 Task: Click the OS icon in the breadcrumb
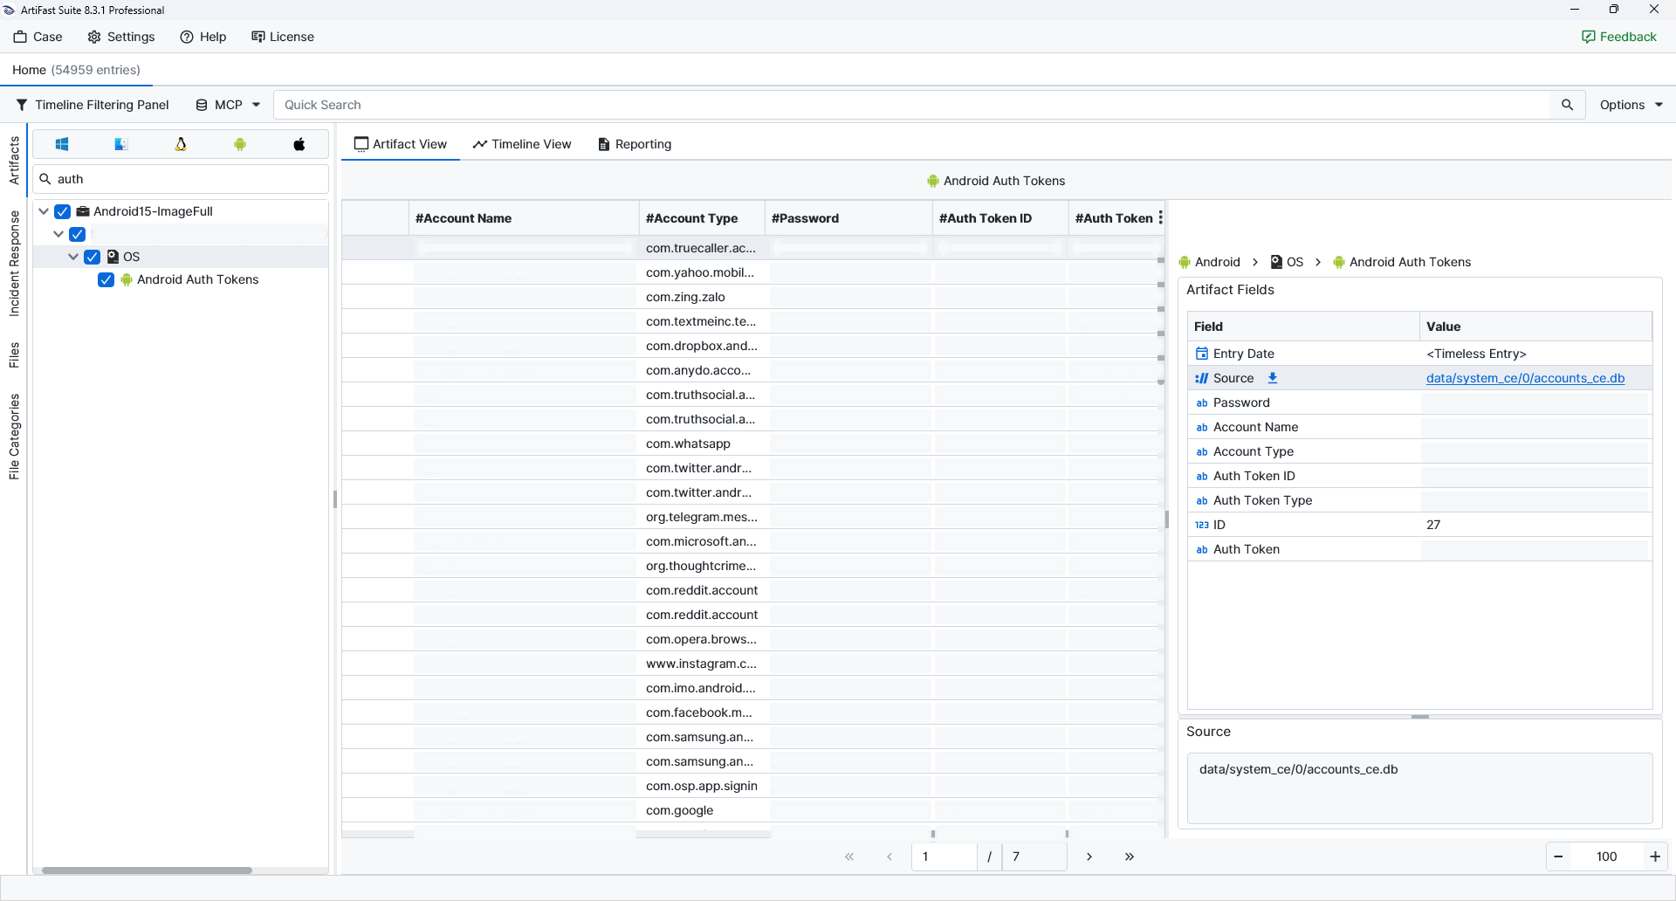coord(1276,262)
